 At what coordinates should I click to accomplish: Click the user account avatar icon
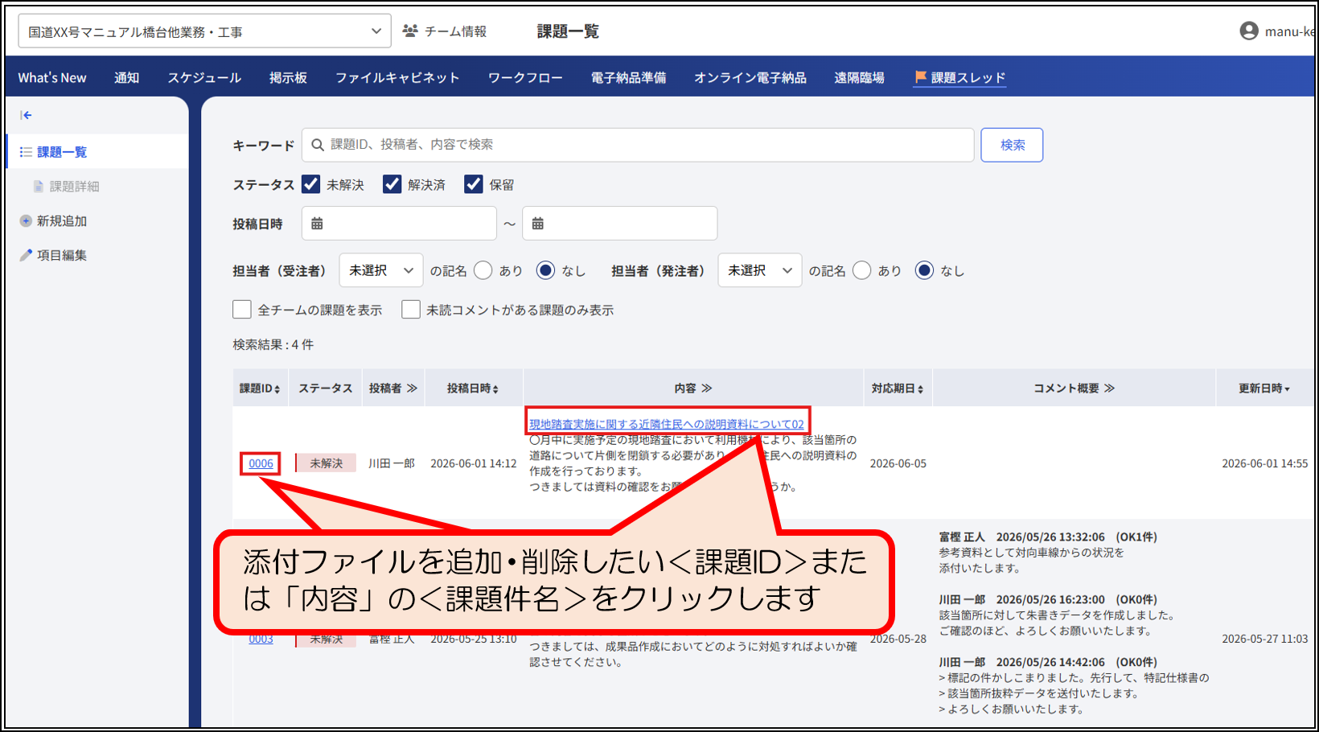click(1248, 31)
